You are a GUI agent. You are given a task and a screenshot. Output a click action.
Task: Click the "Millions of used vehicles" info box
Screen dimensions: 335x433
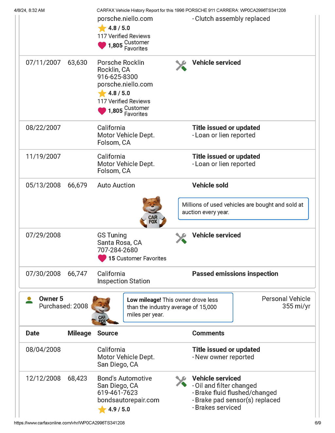(x=243, y=208)
